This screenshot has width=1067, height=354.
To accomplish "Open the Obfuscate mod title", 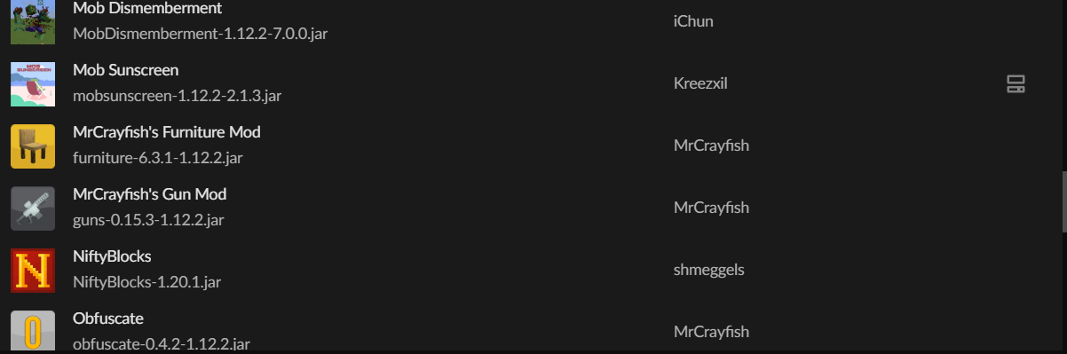I will click(108, 319).
